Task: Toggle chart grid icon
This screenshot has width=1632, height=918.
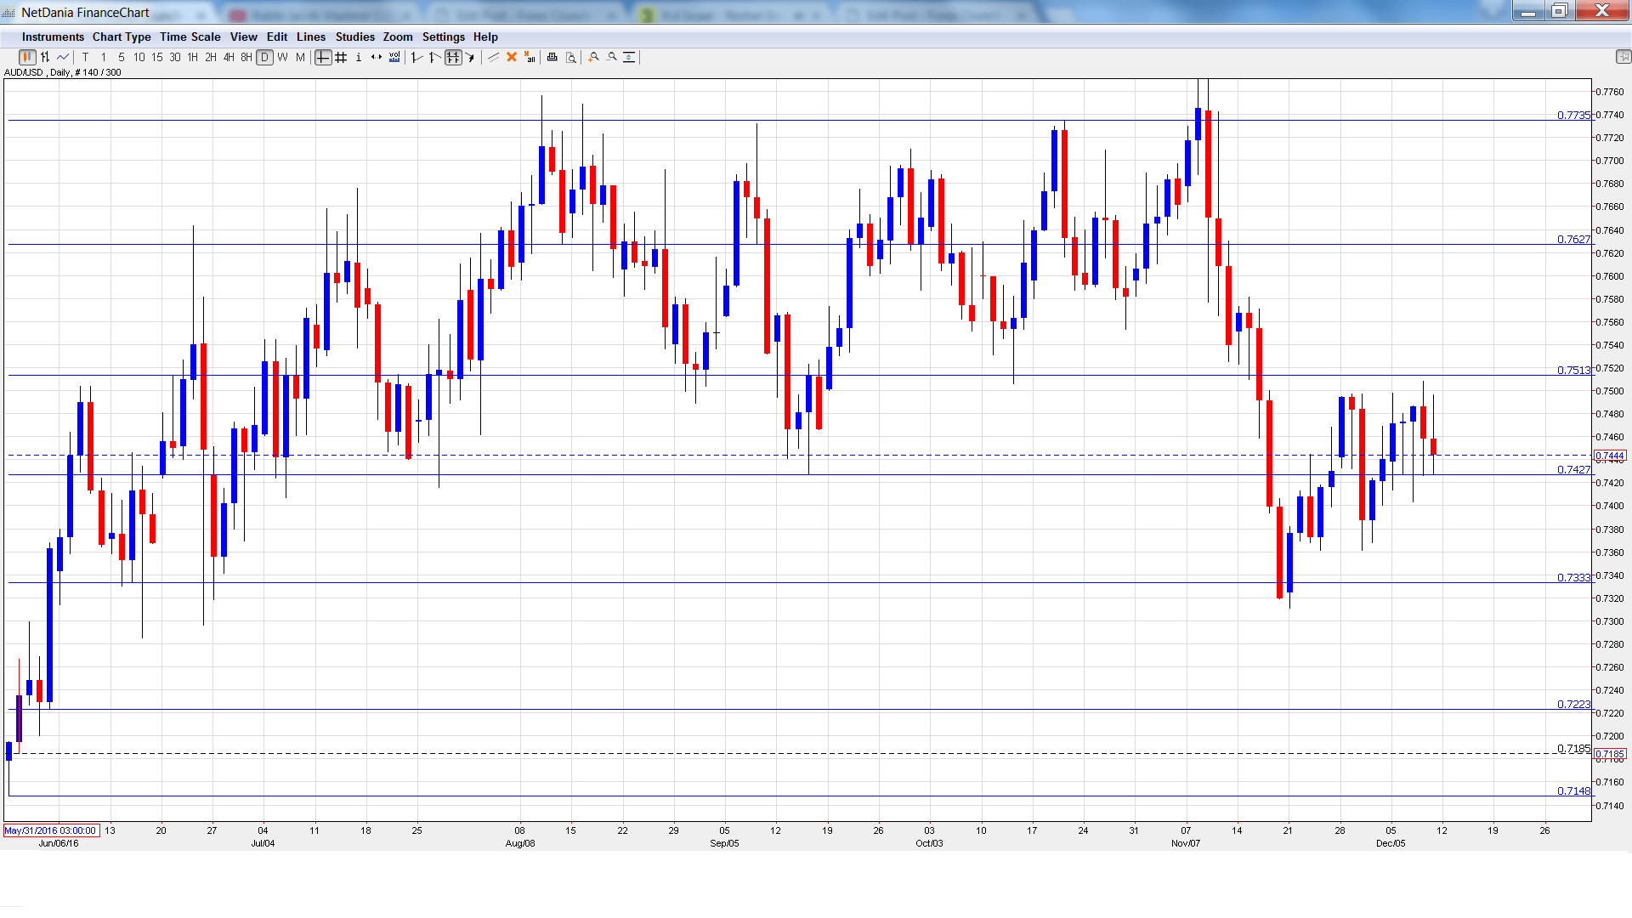Action: point(341,57)
